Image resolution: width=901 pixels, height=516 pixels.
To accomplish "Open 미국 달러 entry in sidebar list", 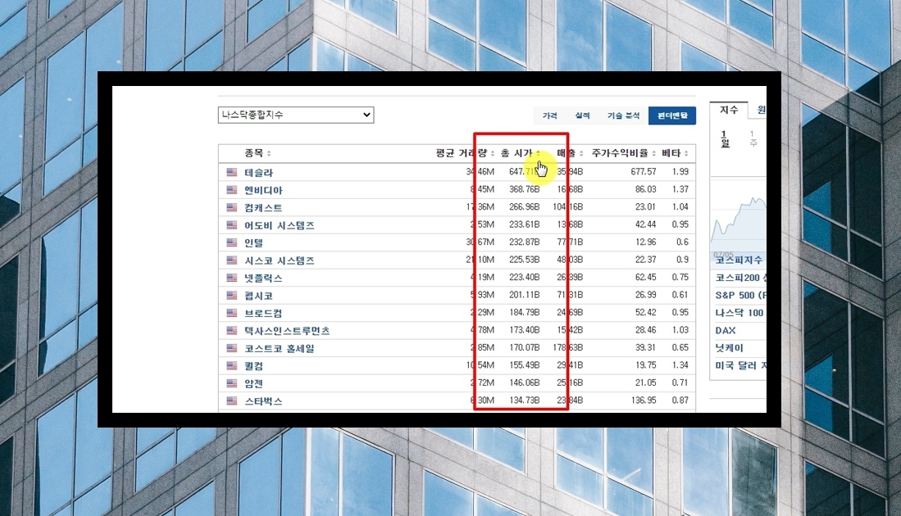I will point(740,365).
